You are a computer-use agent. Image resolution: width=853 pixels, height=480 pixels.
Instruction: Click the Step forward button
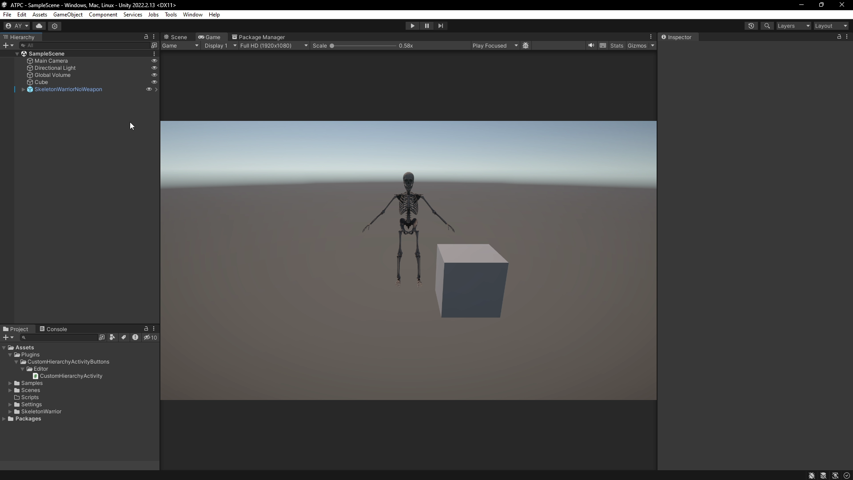441,26
